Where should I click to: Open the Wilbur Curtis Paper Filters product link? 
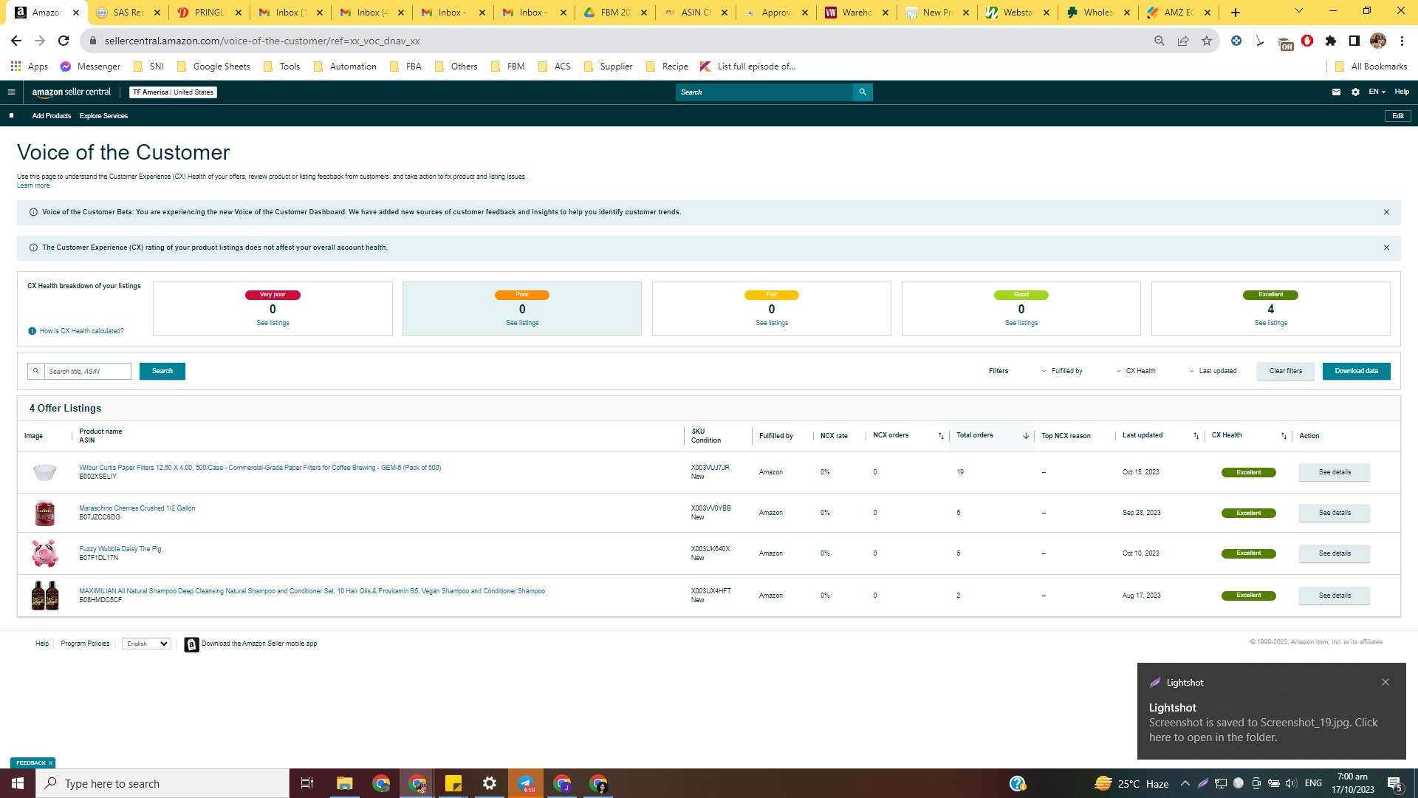tap(260, 468)
